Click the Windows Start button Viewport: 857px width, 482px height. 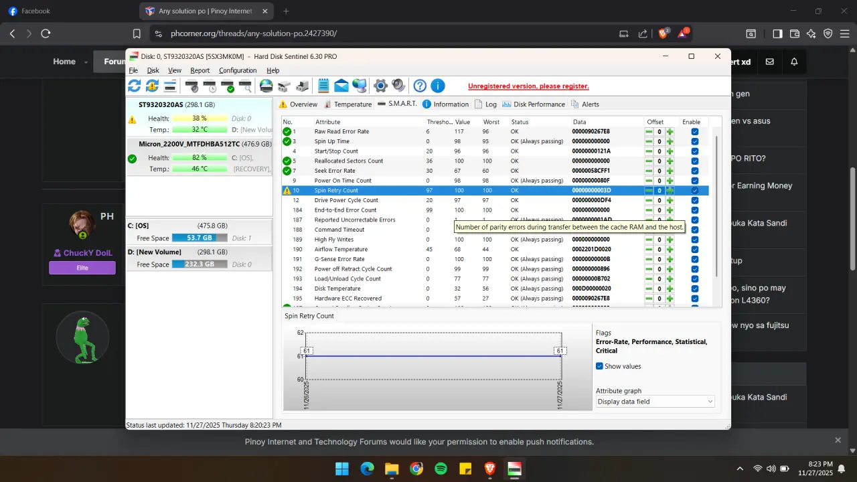pyautogui.click(x=342, y=469)
